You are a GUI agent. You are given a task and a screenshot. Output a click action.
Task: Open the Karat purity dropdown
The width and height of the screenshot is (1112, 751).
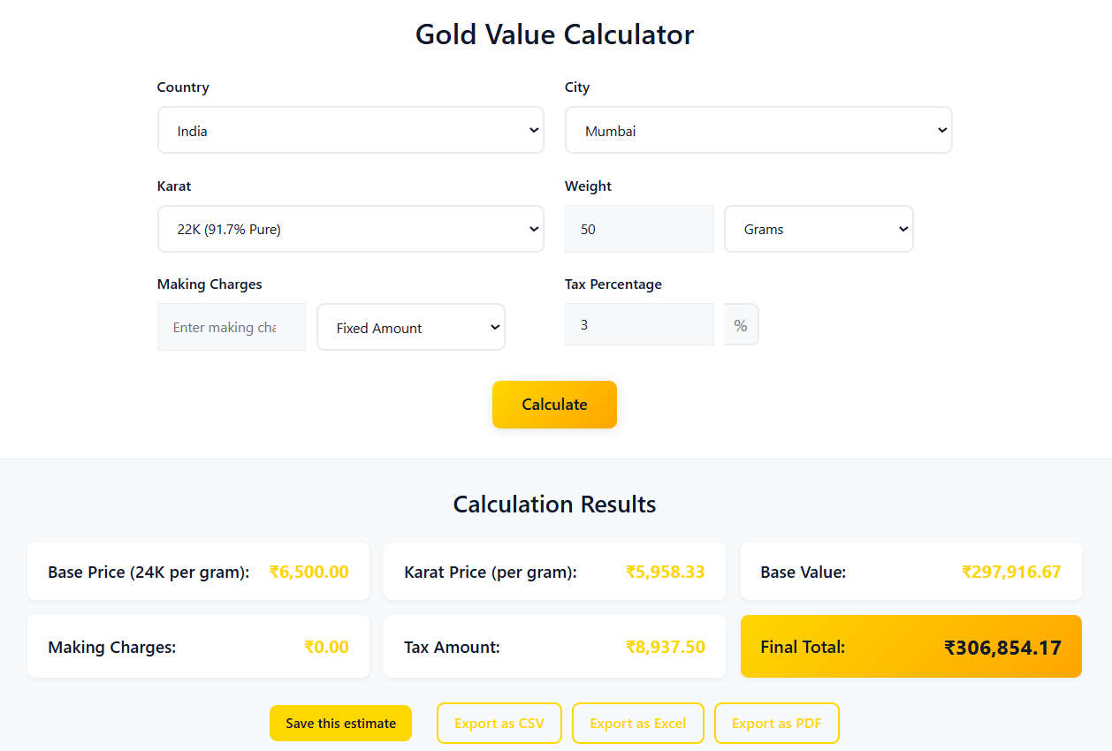350,228
